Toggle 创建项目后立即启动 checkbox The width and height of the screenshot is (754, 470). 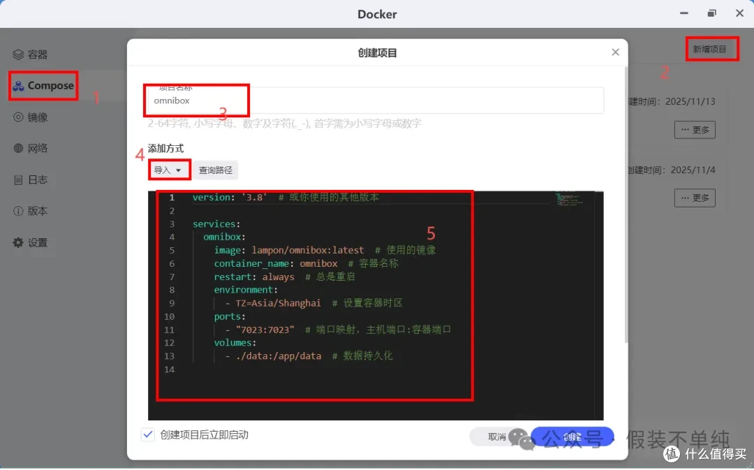147,435
